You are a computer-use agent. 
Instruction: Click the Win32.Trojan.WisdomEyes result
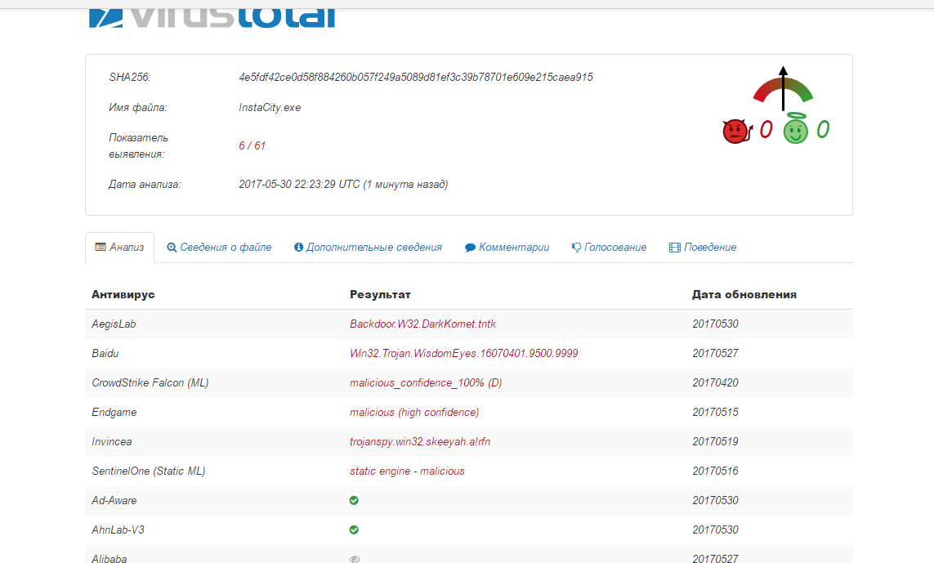click(x=463, y=353)
